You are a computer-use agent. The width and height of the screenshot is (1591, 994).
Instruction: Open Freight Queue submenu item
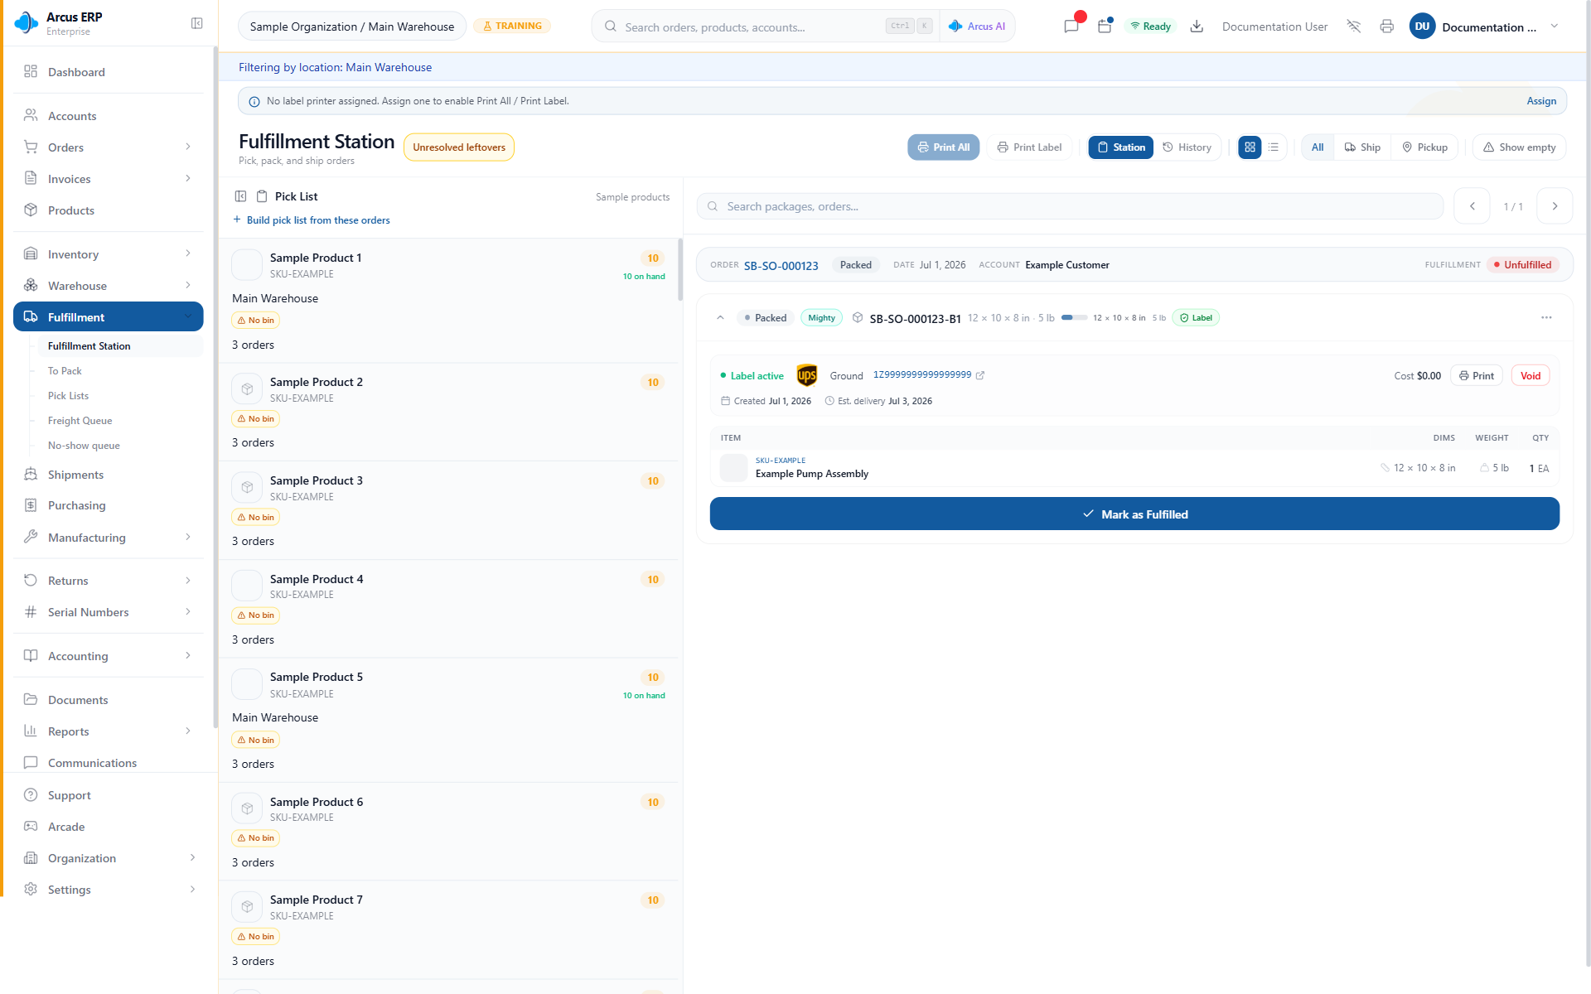(x=80, y=421)
